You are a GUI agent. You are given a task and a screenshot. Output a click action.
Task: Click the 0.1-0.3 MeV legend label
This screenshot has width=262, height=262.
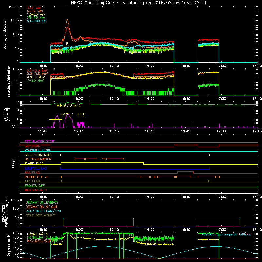point(37,70)
